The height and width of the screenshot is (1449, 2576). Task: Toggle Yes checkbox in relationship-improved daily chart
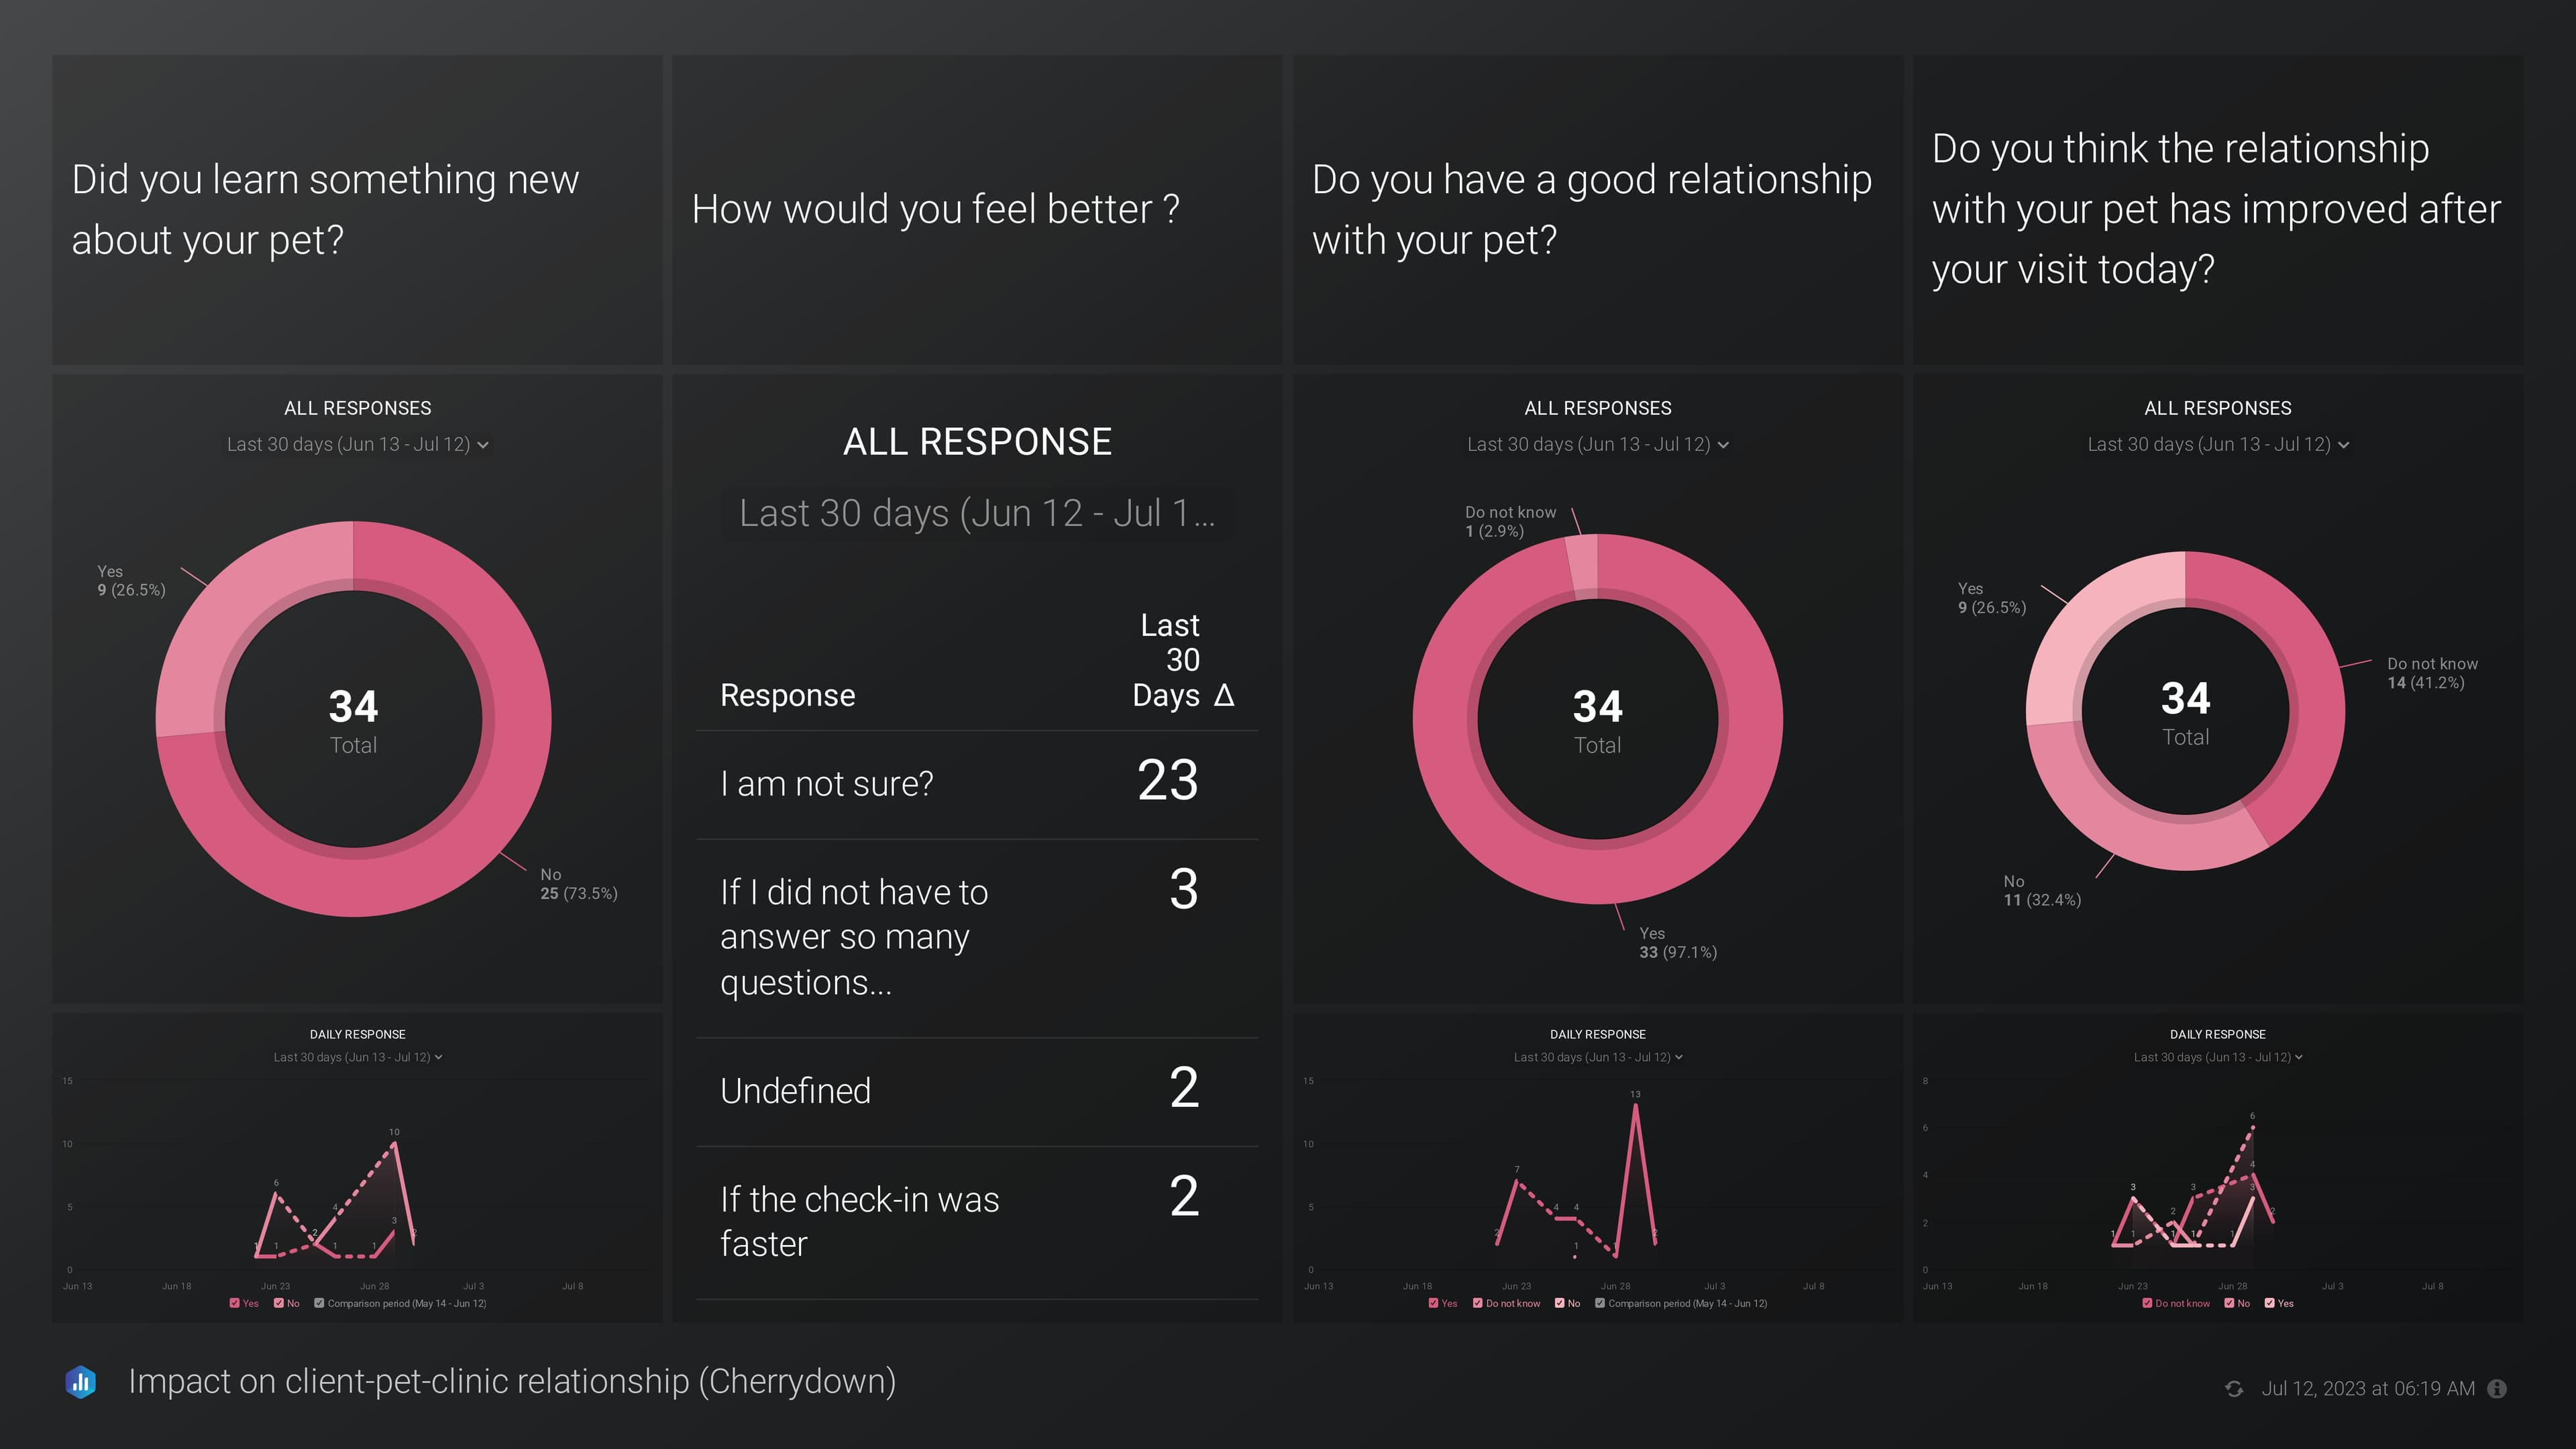click(x=2269, y=1303)
